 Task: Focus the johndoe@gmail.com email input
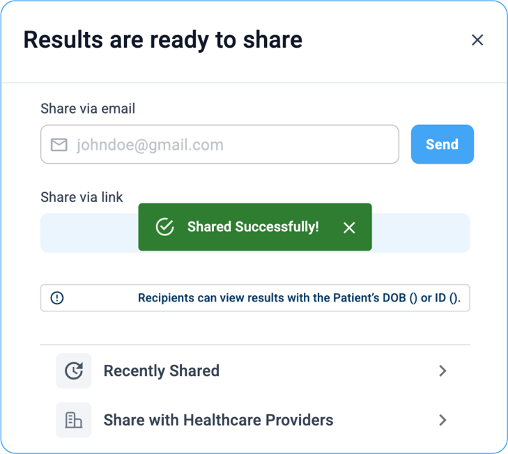232,145
